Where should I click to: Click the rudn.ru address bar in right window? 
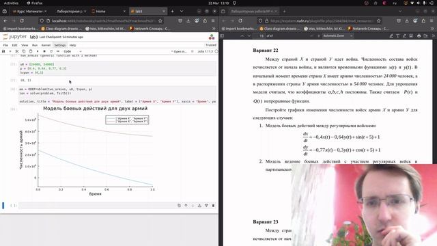tap(320, 20)
